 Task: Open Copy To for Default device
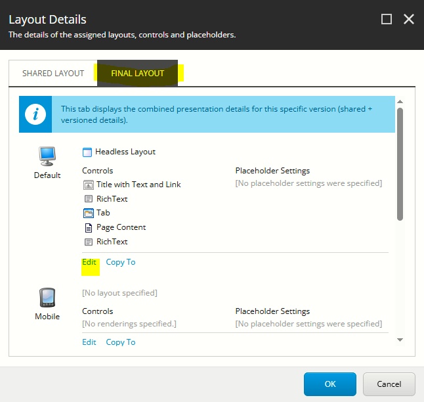pos(121,262)
